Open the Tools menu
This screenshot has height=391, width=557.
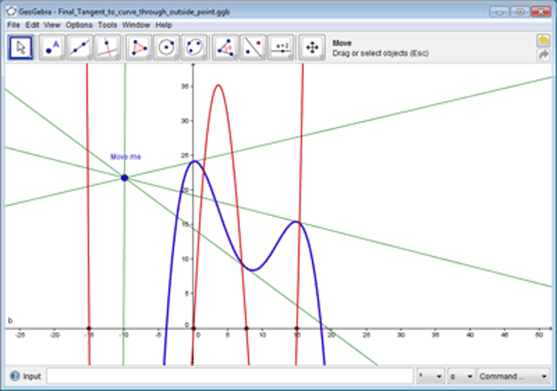107,25
